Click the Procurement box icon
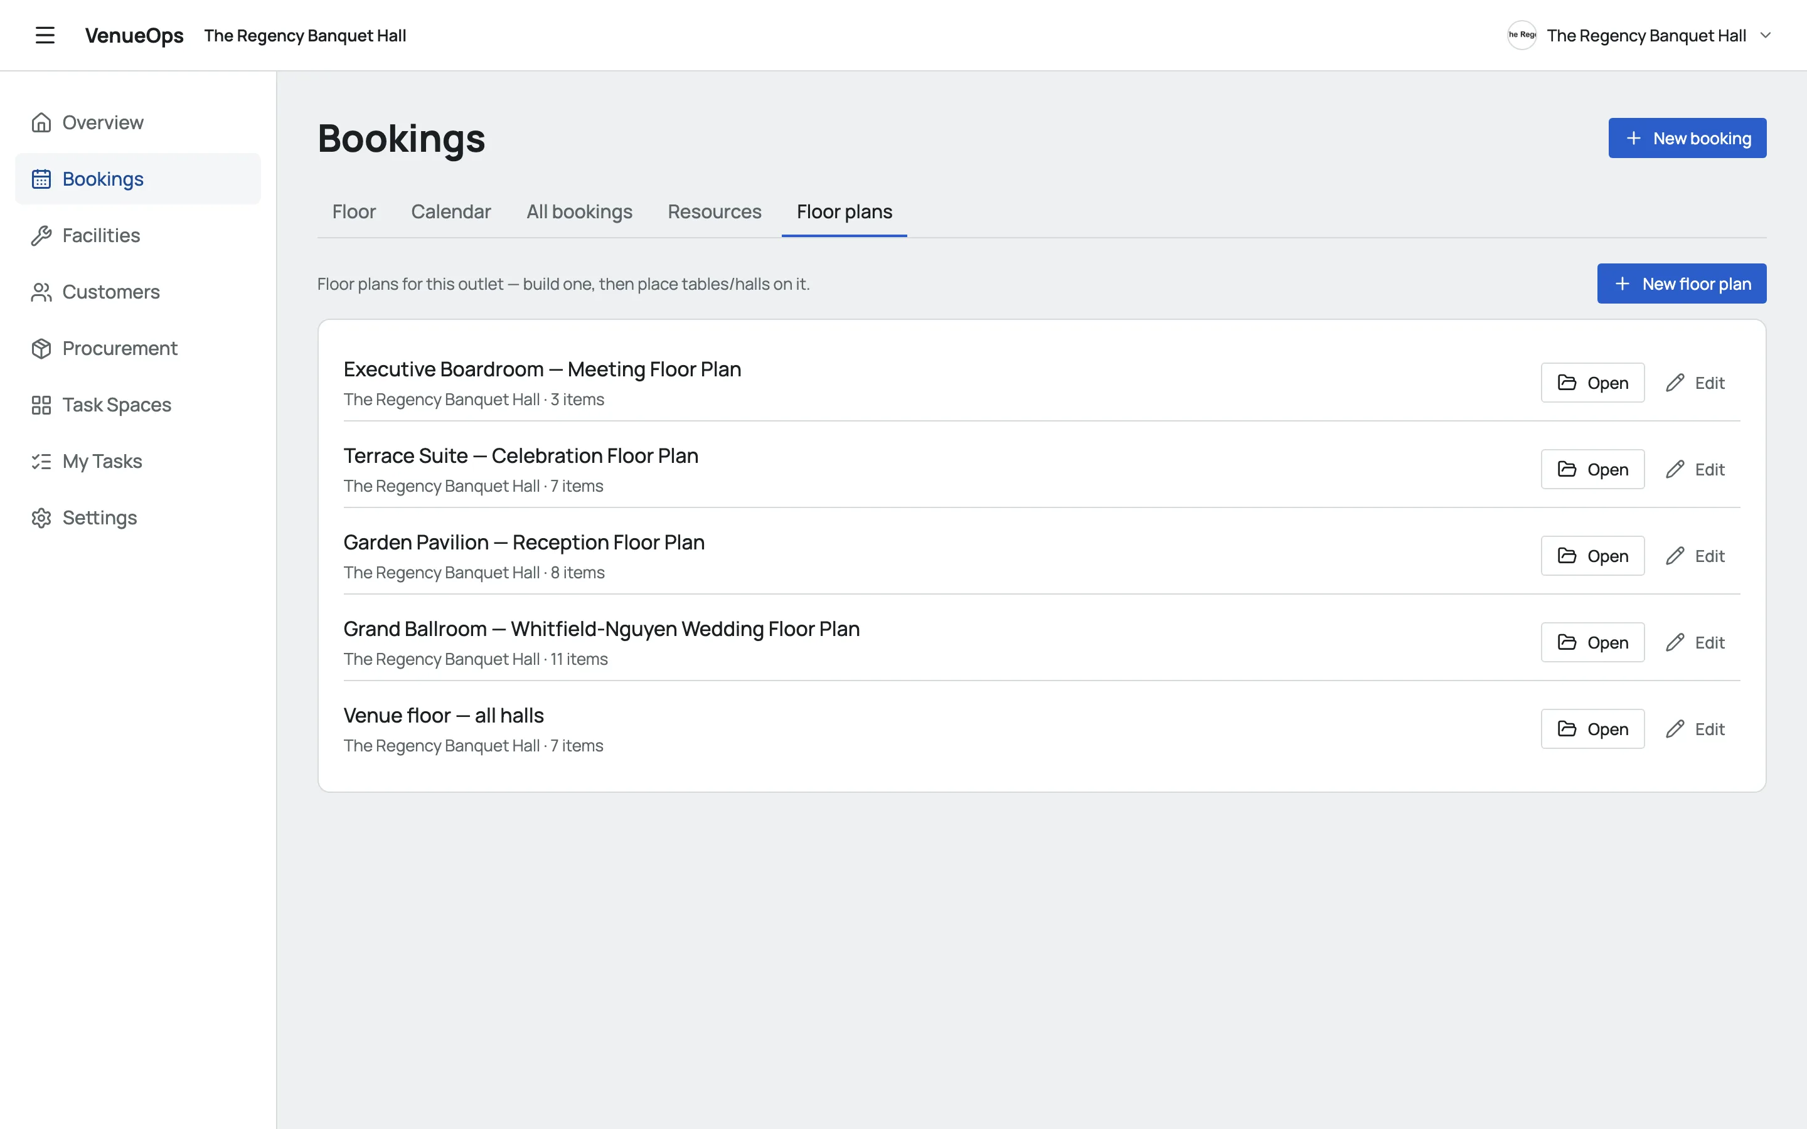Viewport: 1807px width, 1129px height. click(41, 349)
